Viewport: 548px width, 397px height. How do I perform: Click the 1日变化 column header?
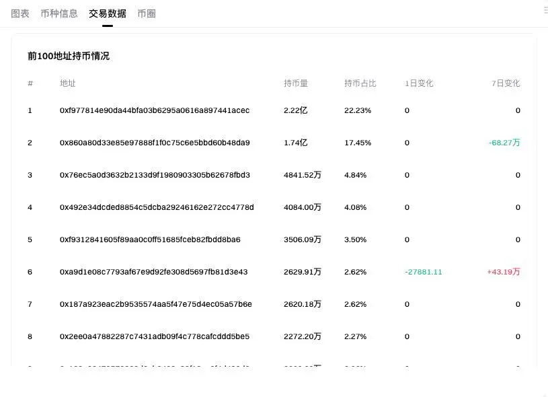tap(419, 83)
